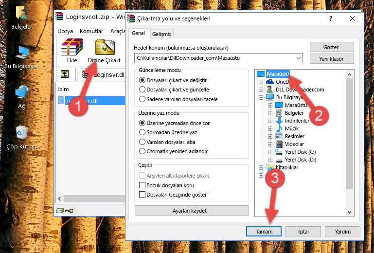Click the Yeni klasör button
This screenshot has width=374, height=253.
[331, 58]
